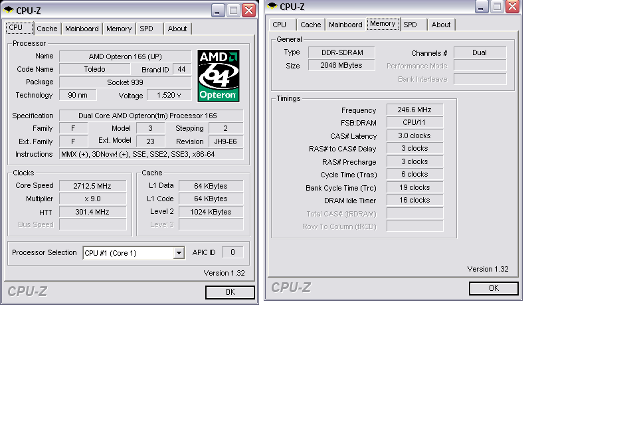
Task: Open About tab in left CPU-Z window
Action: (x=177, y=29)
